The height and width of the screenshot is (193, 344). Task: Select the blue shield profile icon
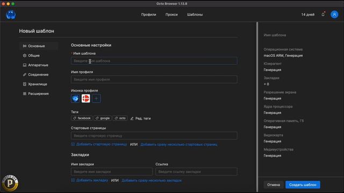(75, 99)
